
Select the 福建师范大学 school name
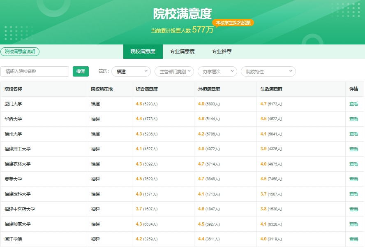pyautogui.click(x=18, y=224)
